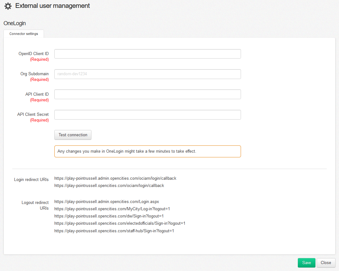Click the OneLogin changes notice box
Image resolution: width=339 pixels, height=271 pixels.
coord(147,151)
